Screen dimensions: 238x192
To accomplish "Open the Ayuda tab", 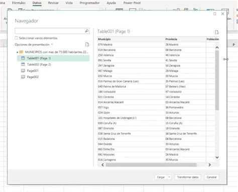I will (111, 3).
